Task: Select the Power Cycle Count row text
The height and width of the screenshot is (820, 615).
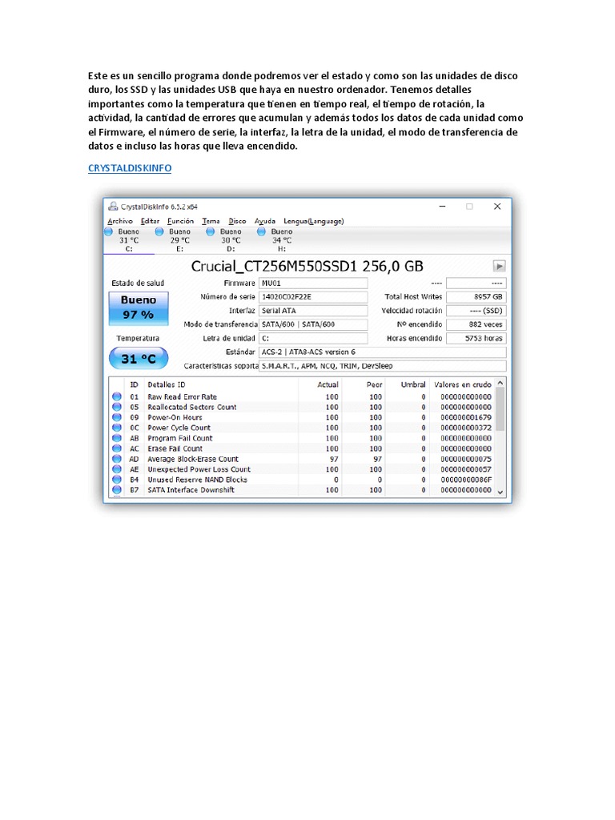Action: click(179, 428)
